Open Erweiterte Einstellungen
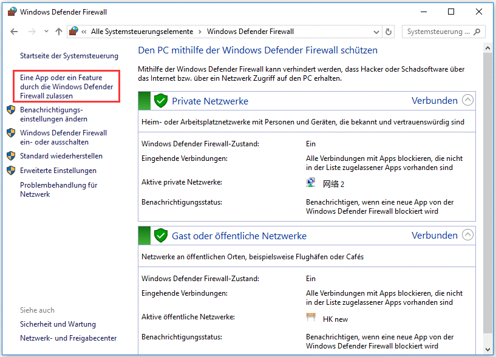 pos(58,170)
